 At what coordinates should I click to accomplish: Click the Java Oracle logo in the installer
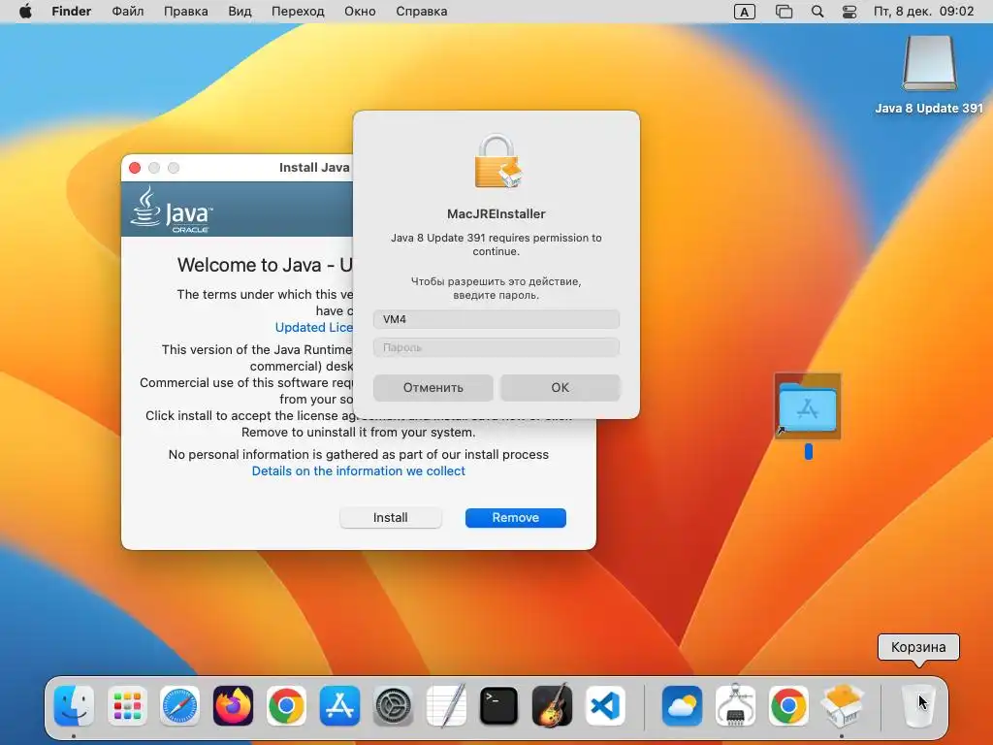[173, 210]
